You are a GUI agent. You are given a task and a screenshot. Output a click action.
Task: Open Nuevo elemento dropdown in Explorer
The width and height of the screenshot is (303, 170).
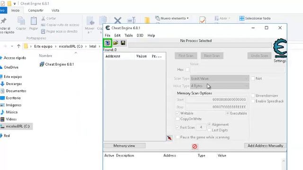tap(172, 18)
